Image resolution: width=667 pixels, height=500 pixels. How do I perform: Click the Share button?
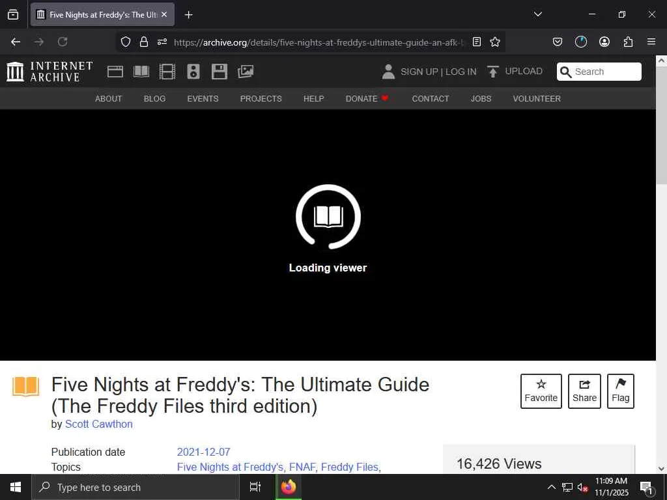pyautogui.click(x=584, y=391)
